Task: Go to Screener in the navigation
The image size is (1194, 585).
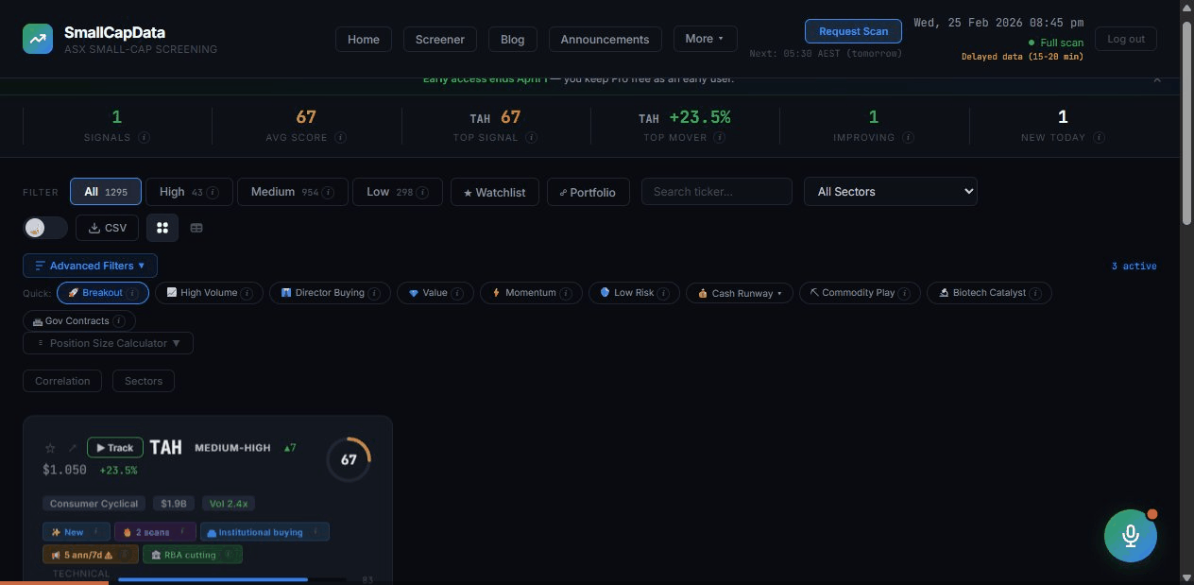Action: [439, 39]
